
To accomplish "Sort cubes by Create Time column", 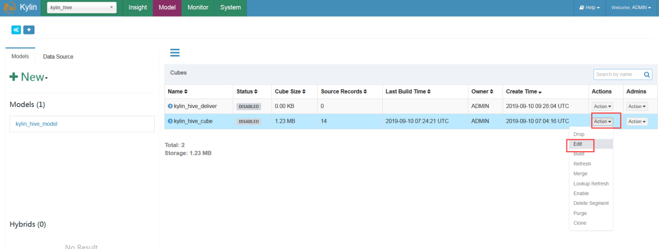I will 524,91.
